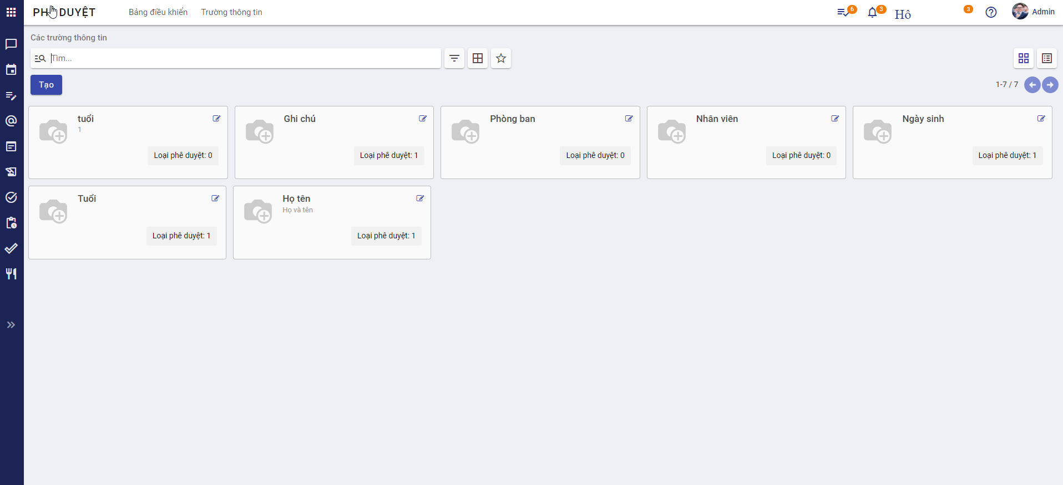Switch to kanban grid view
The height and width of the screenshot is (485, 1063).
[1024, 58]
